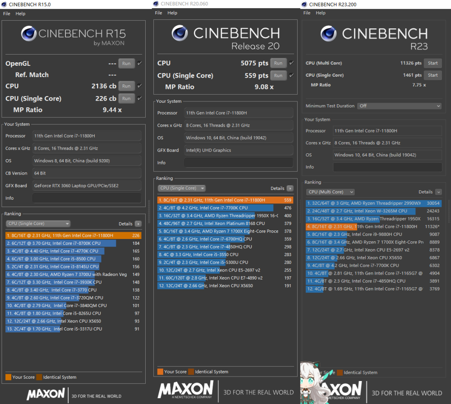The height and width of the screenshot is (404, 451).
Task: Run CPU (Single Core) test in R20
Action: [x=278, y=75]
